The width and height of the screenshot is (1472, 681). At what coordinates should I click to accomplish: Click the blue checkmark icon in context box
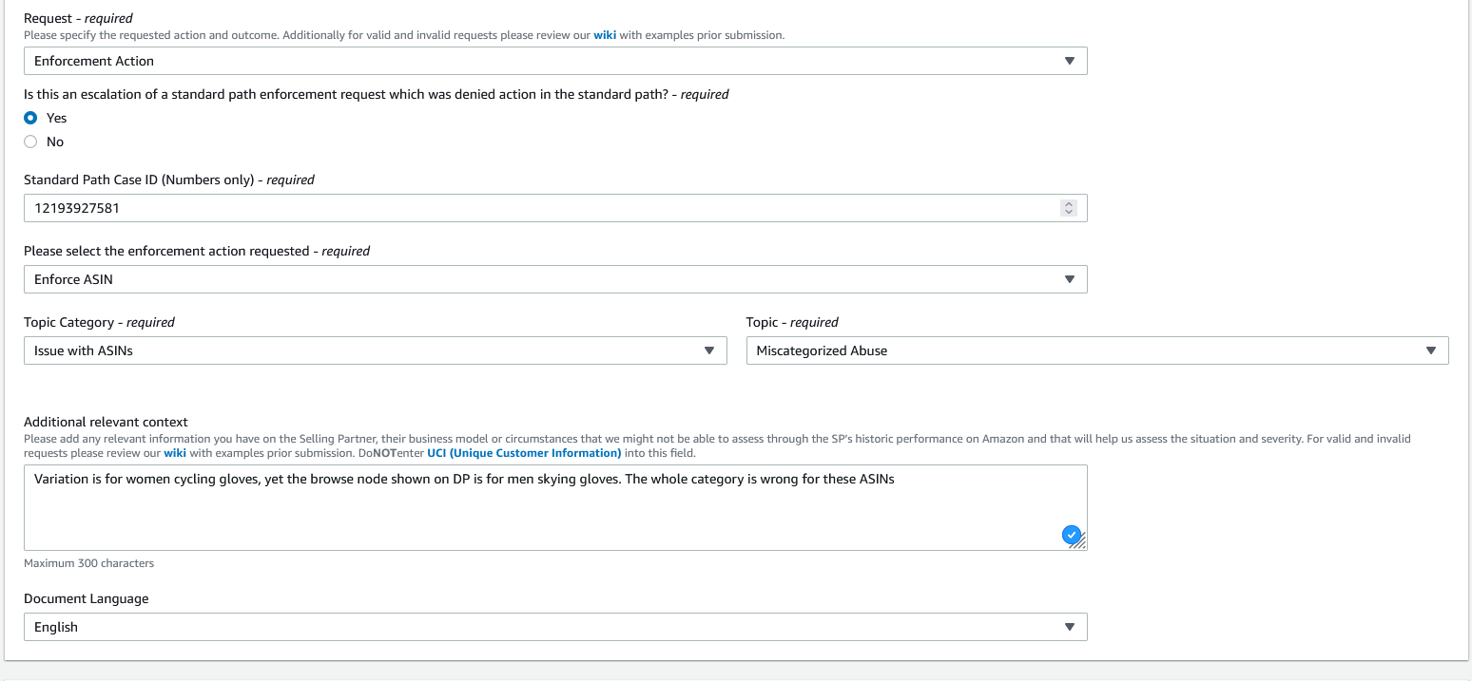[1072, 536]
